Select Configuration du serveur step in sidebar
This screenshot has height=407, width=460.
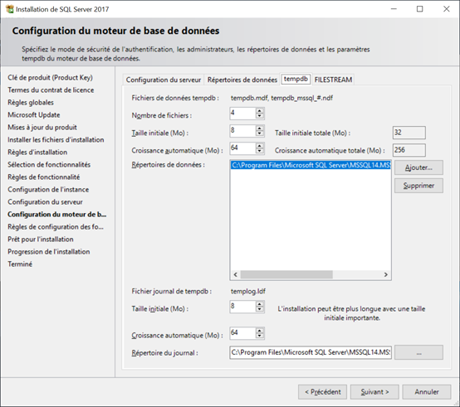pos(45,202)
